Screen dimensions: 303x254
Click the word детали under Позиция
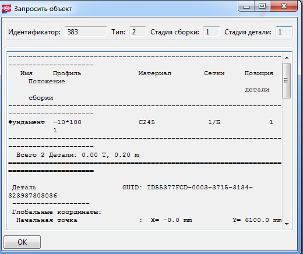coord(257,90)
